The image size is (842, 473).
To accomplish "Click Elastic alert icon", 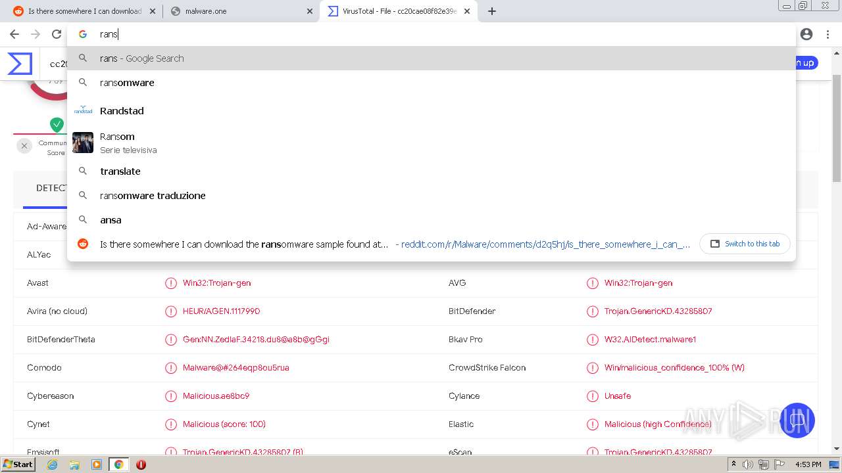I will tap(592, 424).
